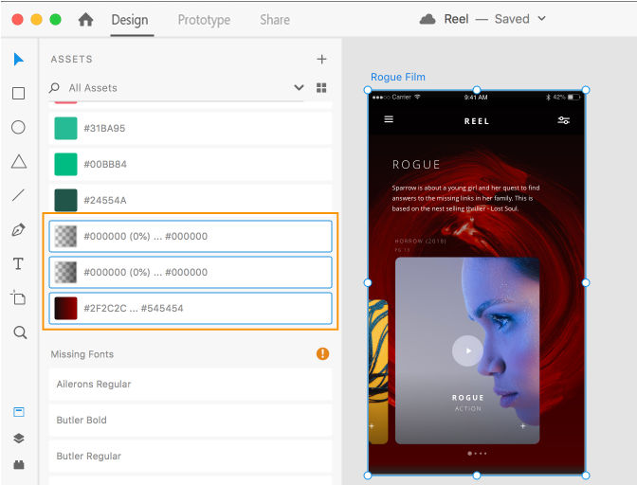
Task: Click the ASSETS panel heading
Action: click(x=71, y=60)
